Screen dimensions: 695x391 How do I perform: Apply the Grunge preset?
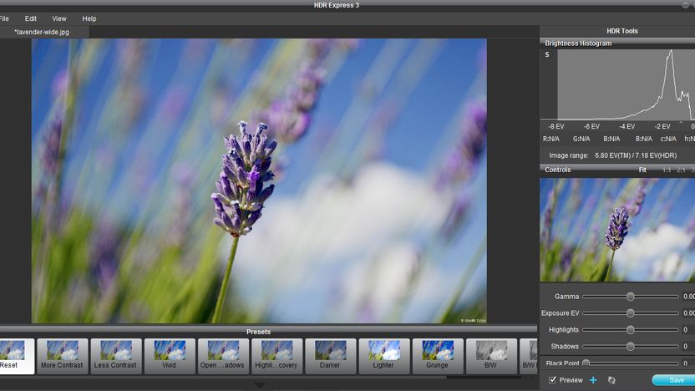click(438, 357)
